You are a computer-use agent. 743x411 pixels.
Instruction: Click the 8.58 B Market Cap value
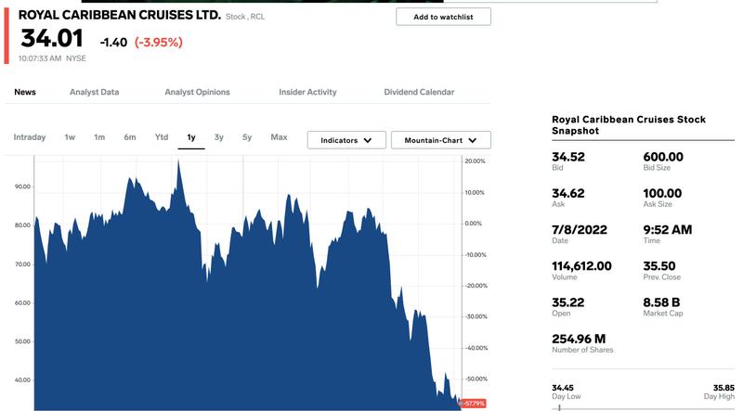[661, 302]
